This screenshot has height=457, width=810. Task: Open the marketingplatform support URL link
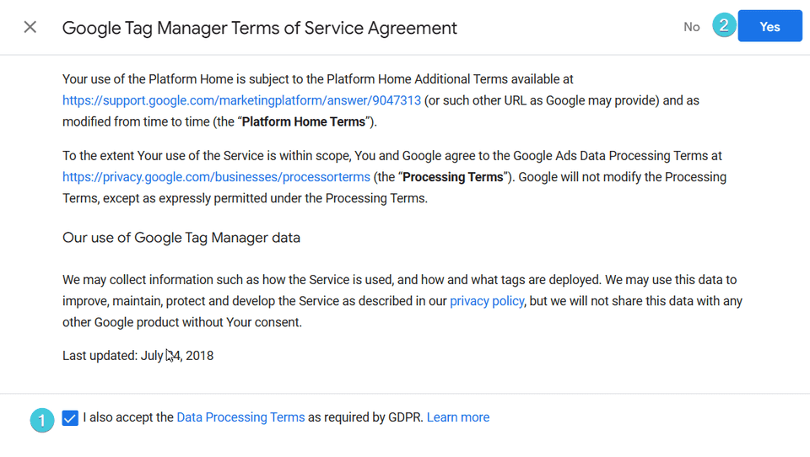pos(241,100)
